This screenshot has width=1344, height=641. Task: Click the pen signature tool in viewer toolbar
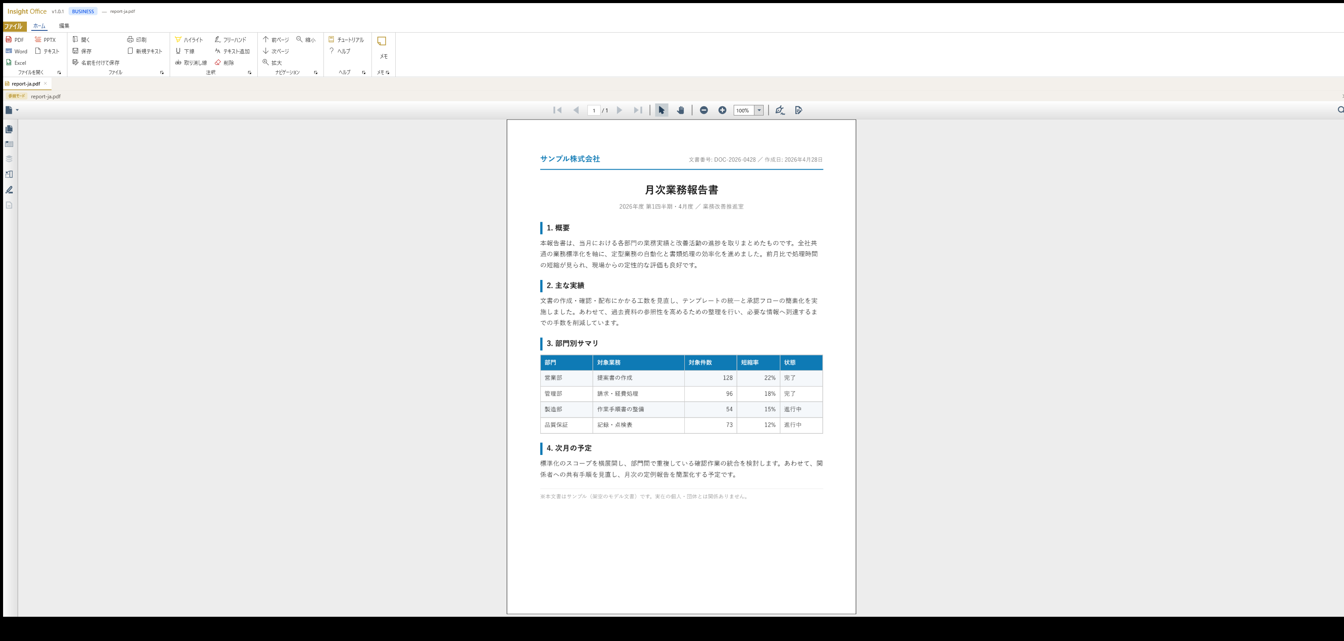[x=780, y=110]
